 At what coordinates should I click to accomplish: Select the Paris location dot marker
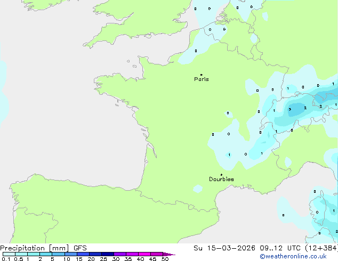(x=202, y=75)
